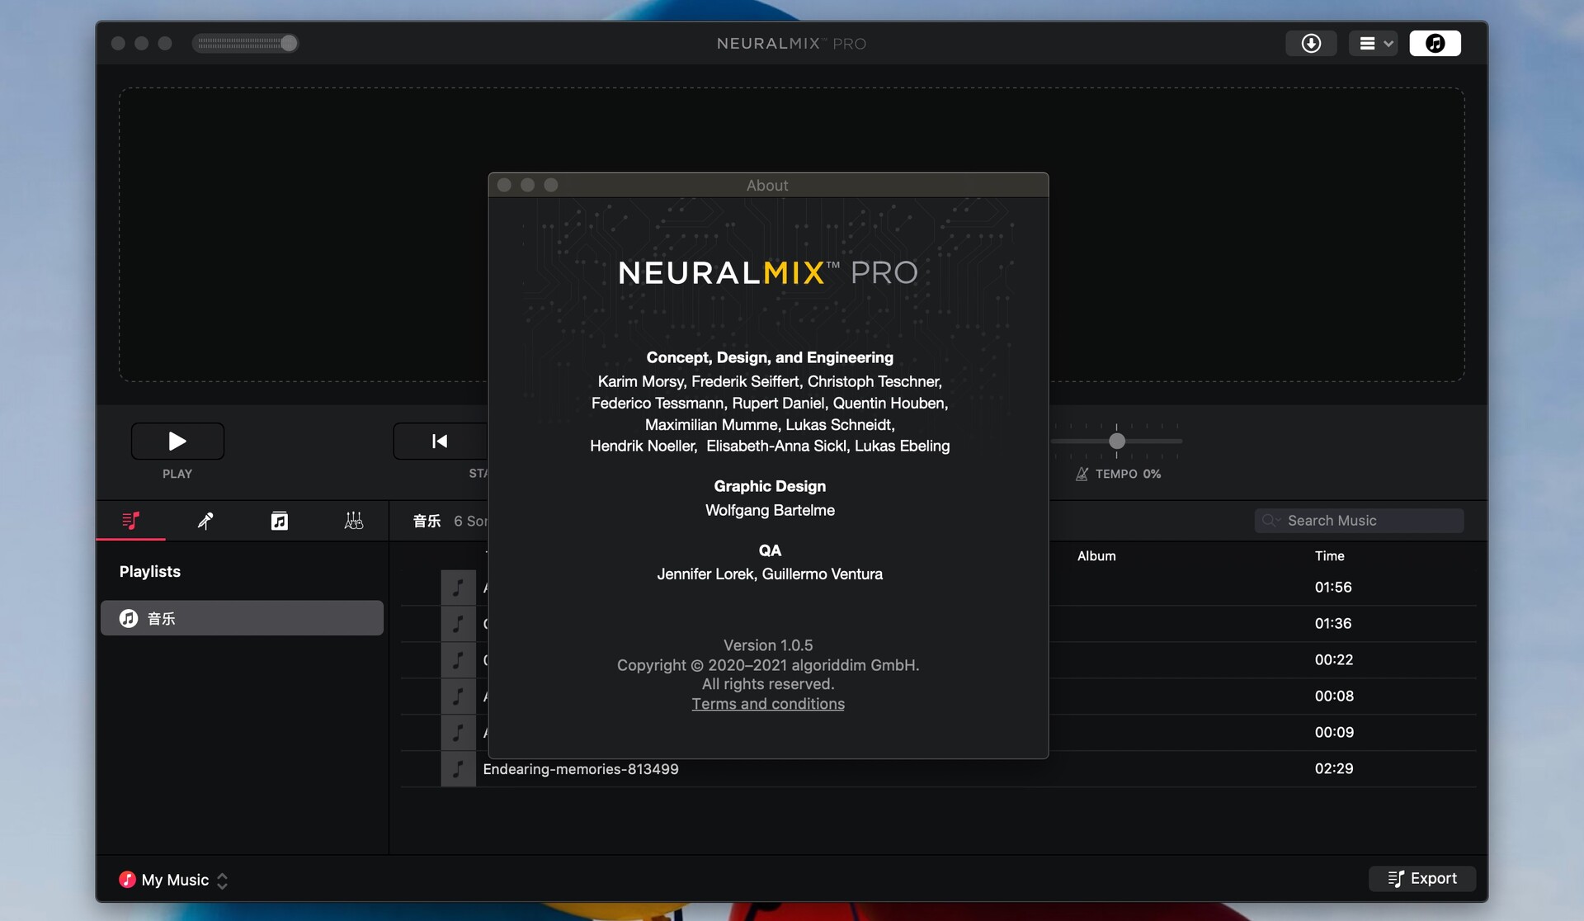The image size is (1584, 921).
Task: Toggle the music library button in the title bar
Action: click(x=1435, y=43)
